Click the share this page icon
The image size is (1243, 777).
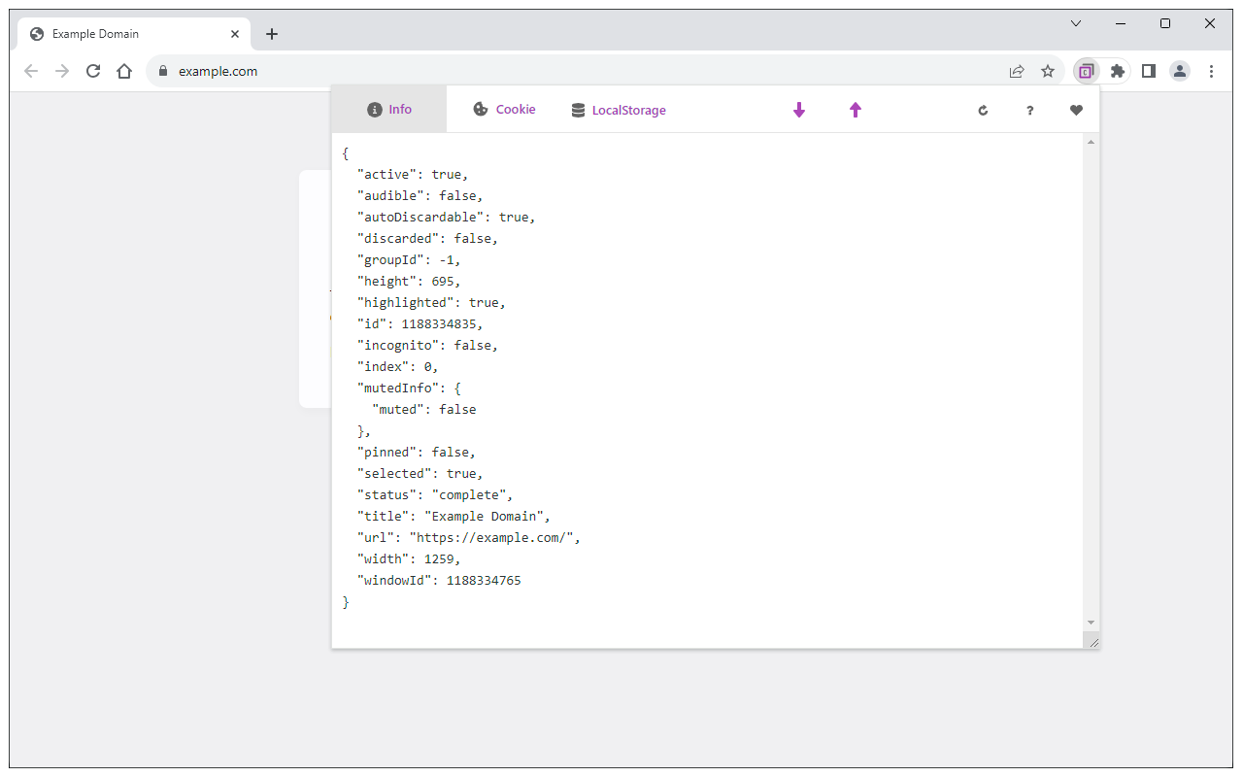(x=1017, y=71)
